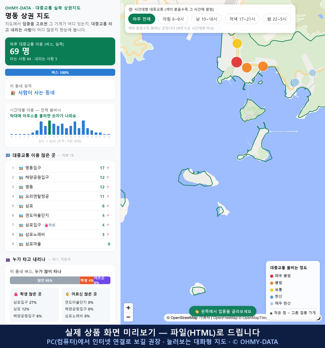This screenshot has width=325, height=348.
Task: Click the 왼쪽에서 업종을 골라보세요 button
Action: (222, 311)
